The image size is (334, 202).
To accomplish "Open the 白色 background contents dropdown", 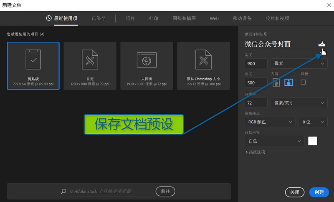I will point(274,141).
